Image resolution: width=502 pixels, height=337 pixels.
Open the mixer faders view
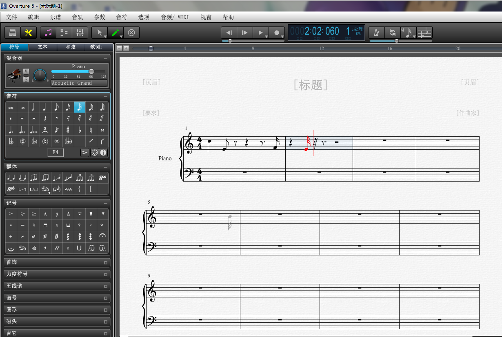(80, 33)
